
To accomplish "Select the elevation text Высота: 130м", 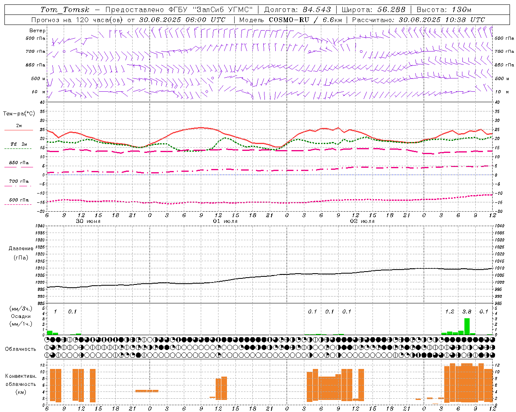I will [444, 10].
